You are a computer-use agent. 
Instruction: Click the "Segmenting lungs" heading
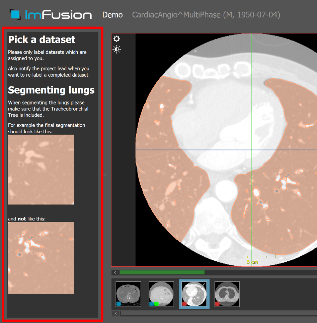(51, 90)
